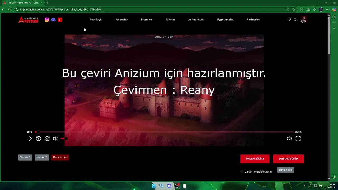The image size is (338, 190).
Task: Click the address bar URL
Action: click(60, 9)
